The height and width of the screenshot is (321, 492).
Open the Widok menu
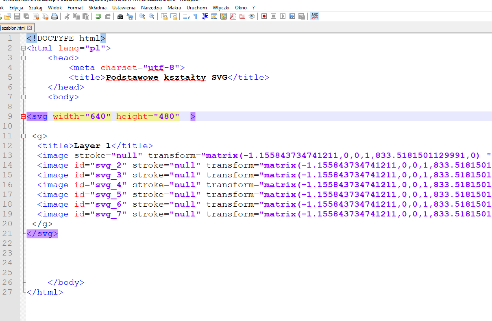[55, 7]
